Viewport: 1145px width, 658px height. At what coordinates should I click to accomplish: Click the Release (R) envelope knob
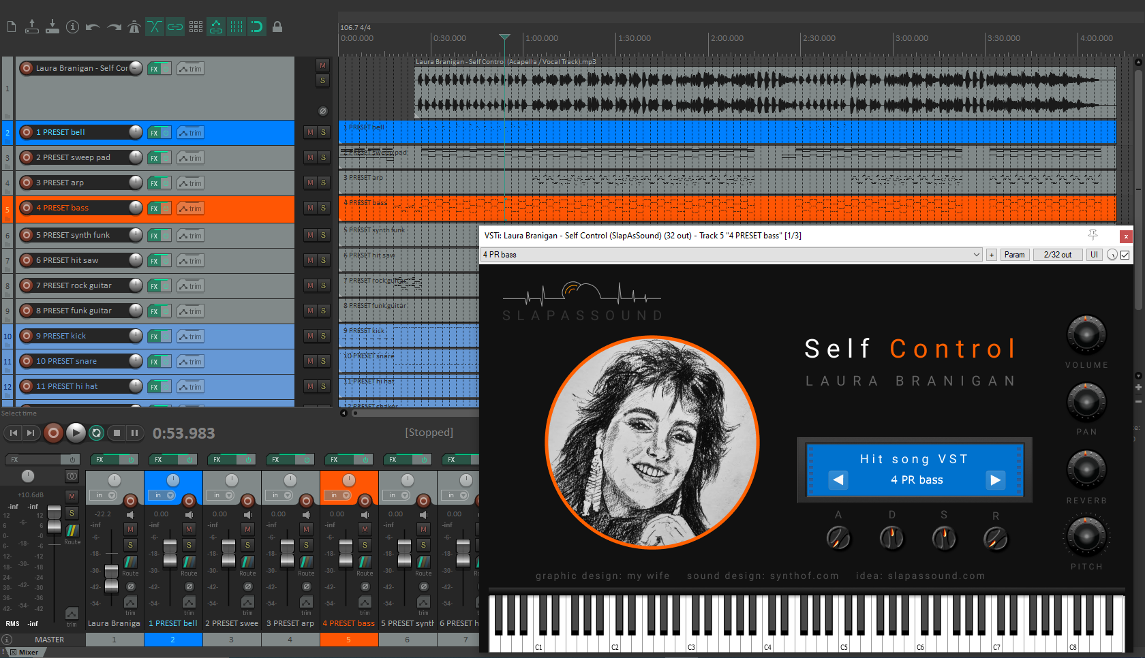click(996, 539)
